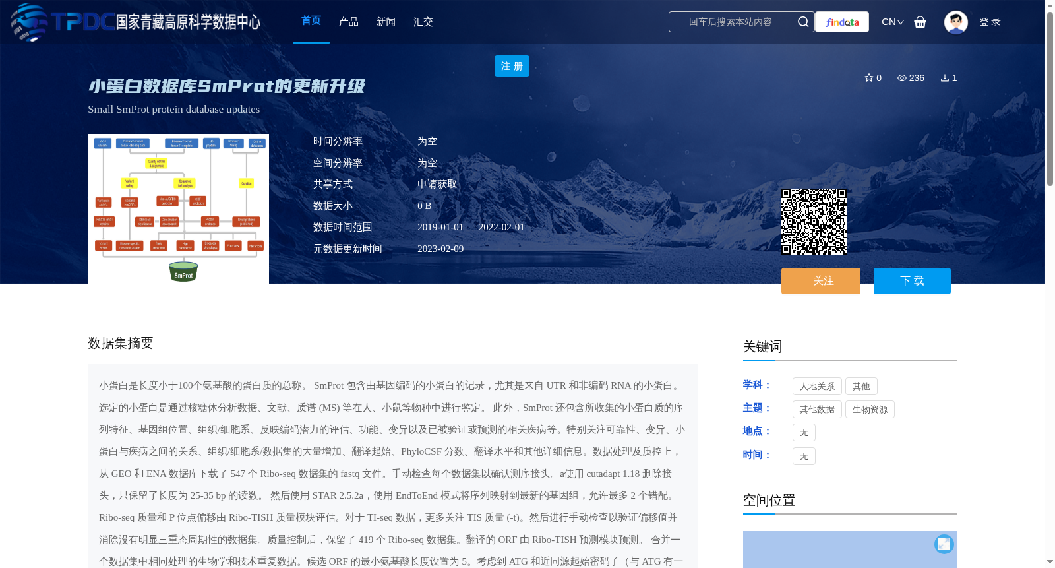The width and height of the screenshot is (1055, 568).
Task: Click the QR code image
Action: tap(814, 222)
